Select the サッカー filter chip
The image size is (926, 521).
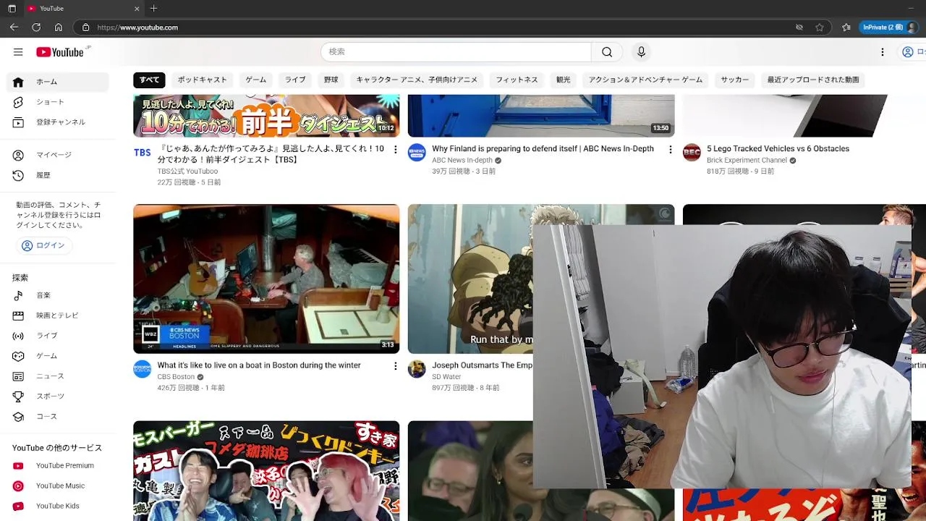click(x=735, y=80)
